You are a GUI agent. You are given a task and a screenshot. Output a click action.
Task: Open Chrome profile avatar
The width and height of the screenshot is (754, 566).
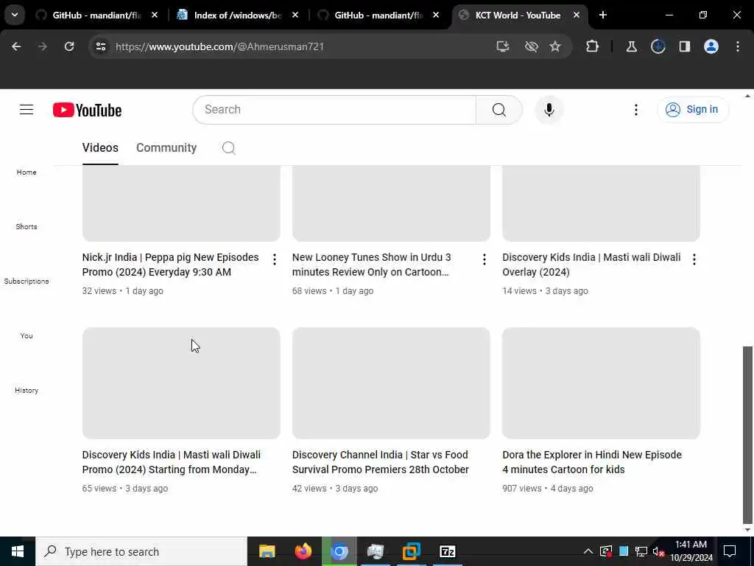(x=711, y=46)
